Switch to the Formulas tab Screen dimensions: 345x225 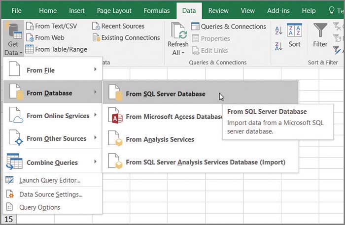[x=157, y=10]
